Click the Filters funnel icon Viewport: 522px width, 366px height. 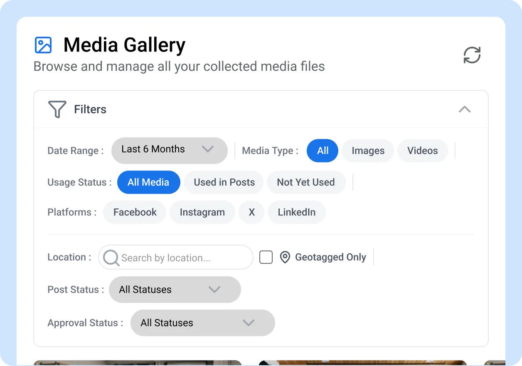(57, 109)
